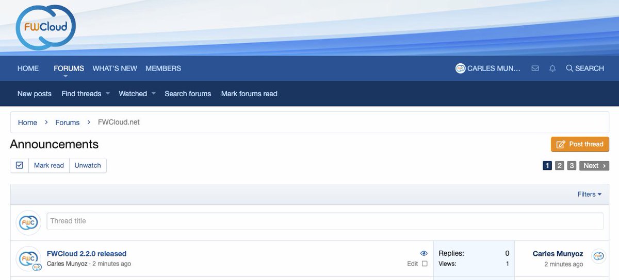Click the FWC avatar beside the thread title field

(x=29, y=222)
